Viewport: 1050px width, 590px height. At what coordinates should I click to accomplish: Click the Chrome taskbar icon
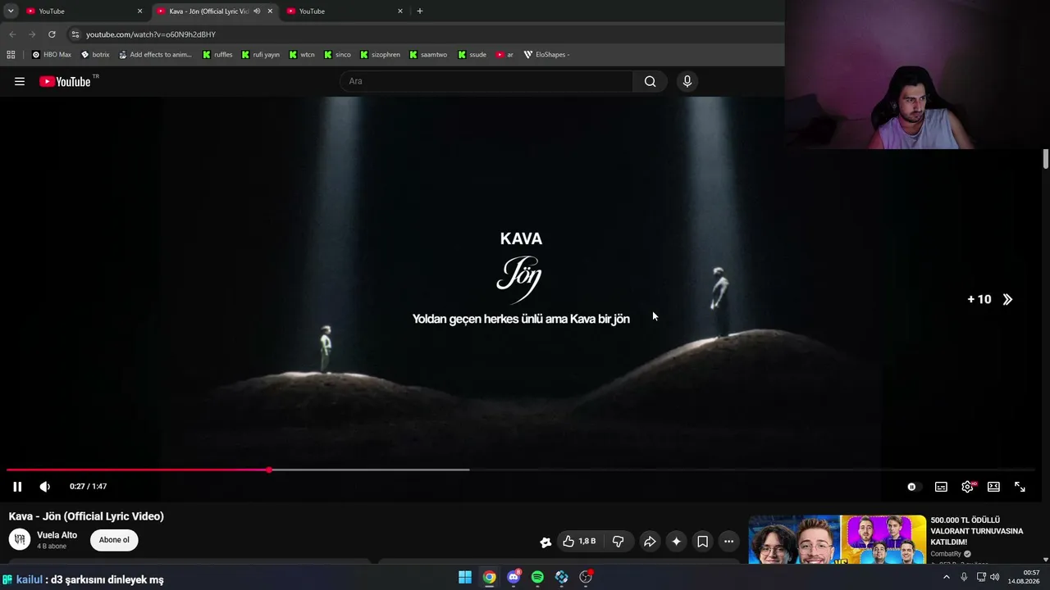pos(489,577)
